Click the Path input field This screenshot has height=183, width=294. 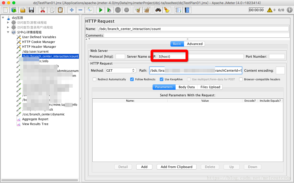pos(195,70)
